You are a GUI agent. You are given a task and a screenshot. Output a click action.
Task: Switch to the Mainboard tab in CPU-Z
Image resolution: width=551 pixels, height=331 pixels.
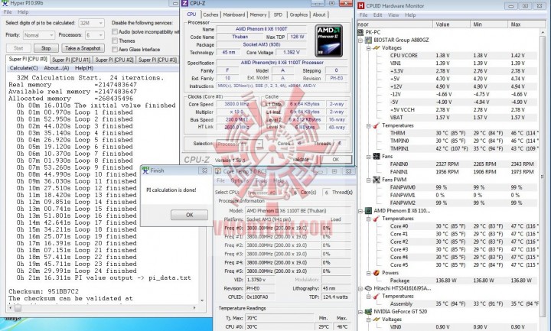pos(234,15)
